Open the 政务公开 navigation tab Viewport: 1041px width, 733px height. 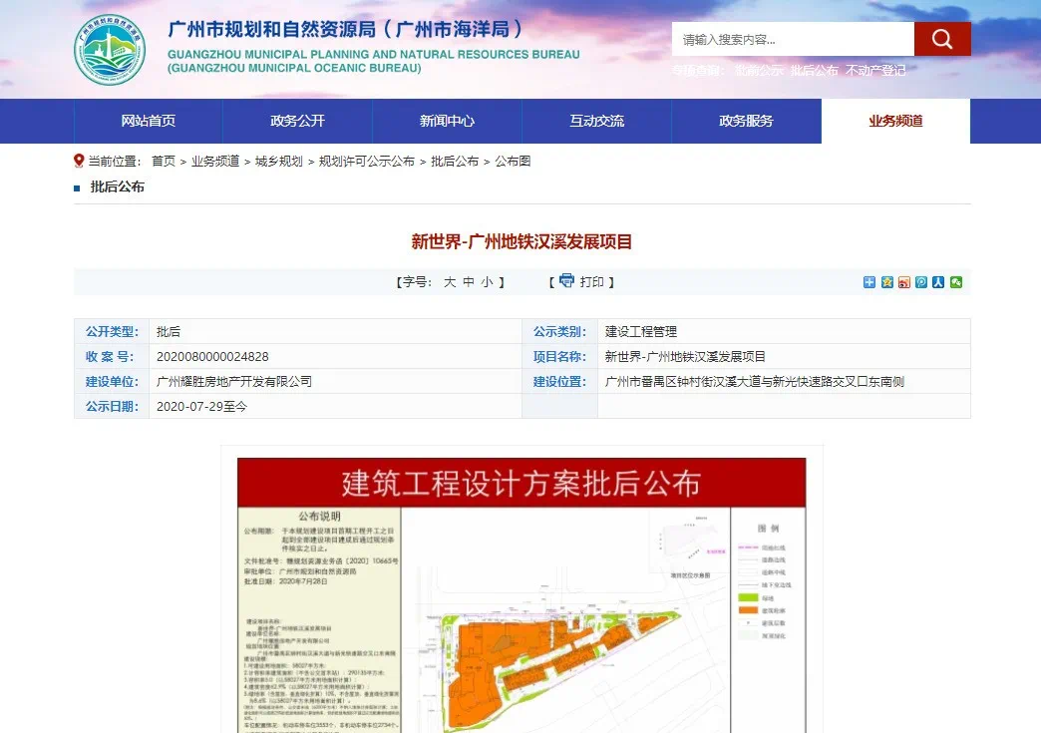click(x=297, y=121)
